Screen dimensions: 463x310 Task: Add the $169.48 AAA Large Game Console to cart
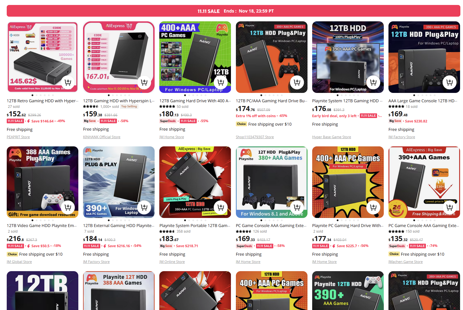pyautogui.click(x=450, y=82)
